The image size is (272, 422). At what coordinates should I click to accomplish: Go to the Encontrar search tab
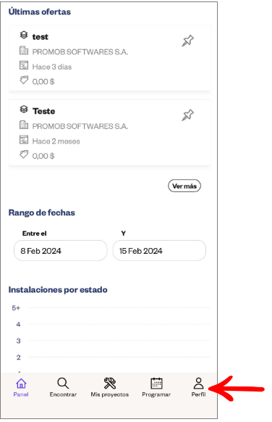coord(63,387)
